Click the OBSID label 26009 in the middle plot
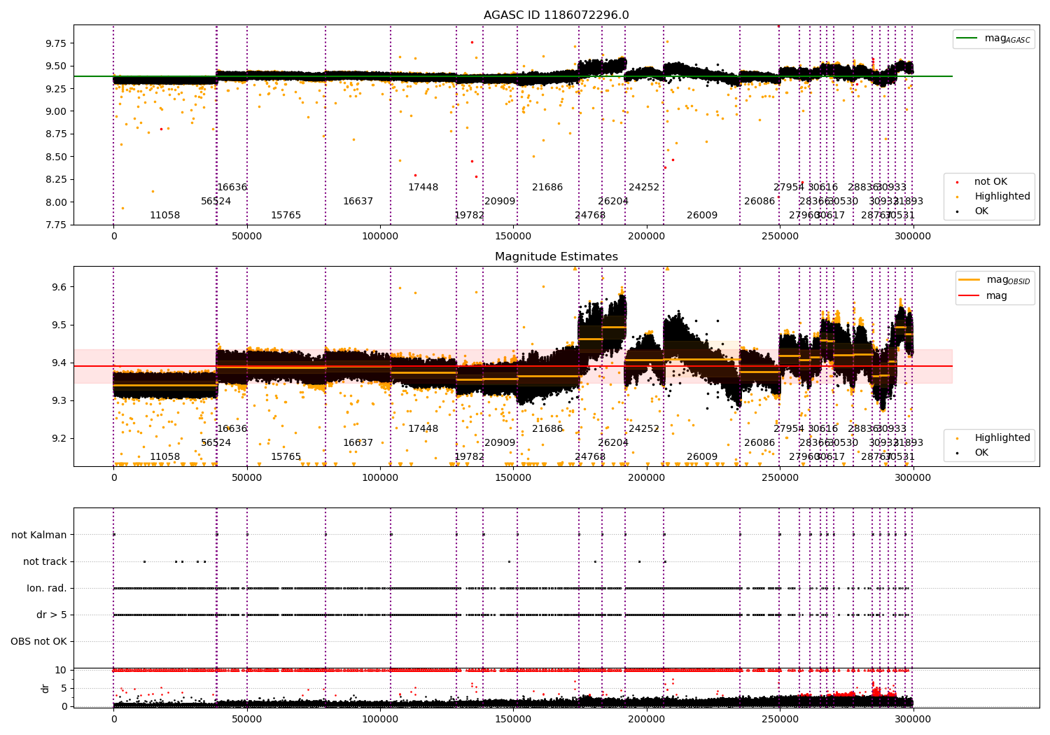The width and height of the screenshot is (1050, 735). click(x=702, y=457)
